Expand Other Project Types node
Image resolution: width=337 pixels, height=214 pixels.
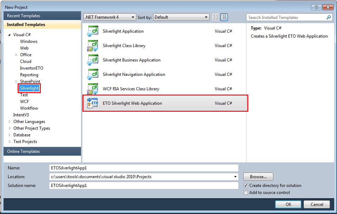click(x=10, y=128)
